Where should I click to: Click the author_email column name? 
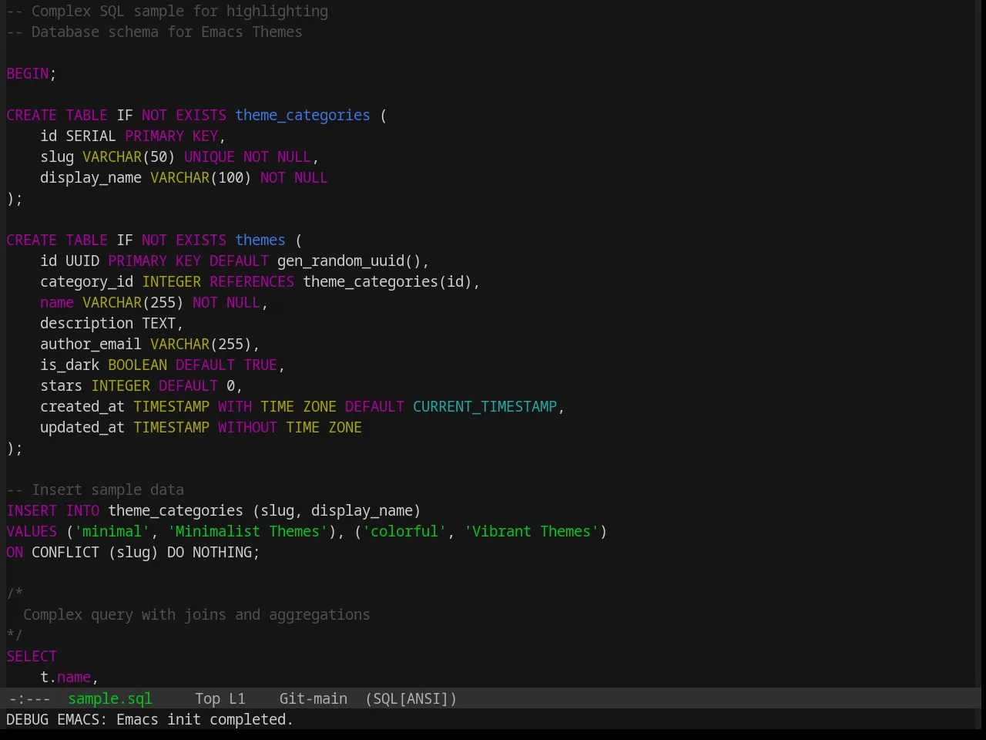91,344
